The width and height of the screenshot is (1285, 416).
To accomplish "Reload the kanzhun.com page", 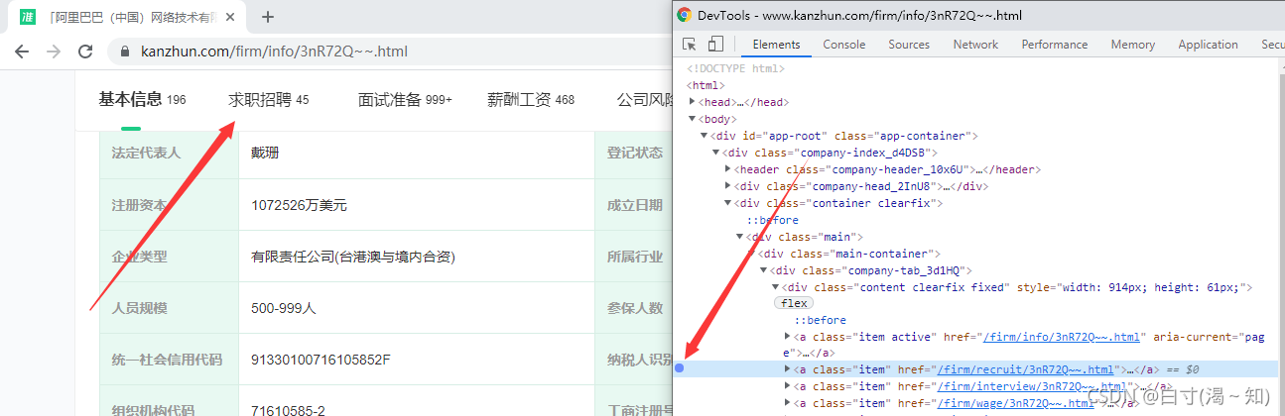I will [x=85, y=52].
